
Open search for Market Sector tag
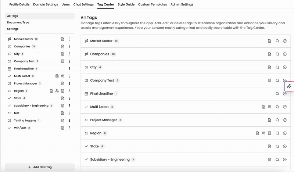coord(277,41)
